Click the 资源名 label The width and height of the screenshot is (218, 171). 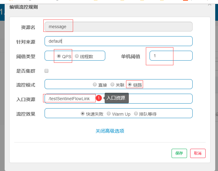28,27
